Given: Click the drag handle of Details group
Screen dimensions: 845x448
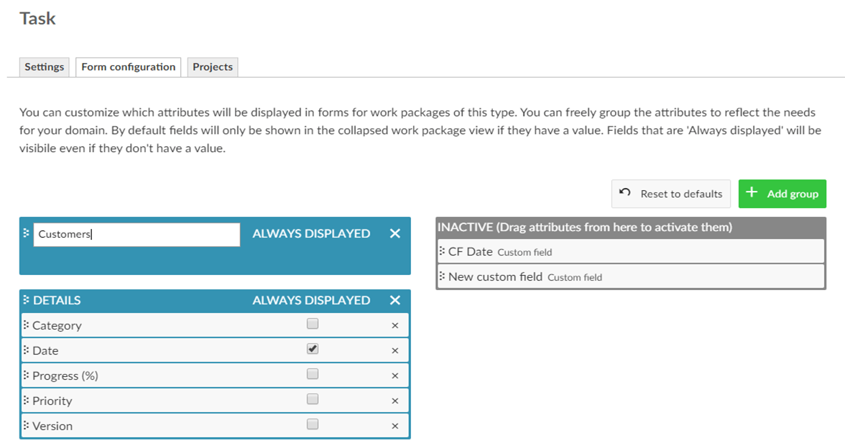Looking at the screenshot, I should [x=27, y=300].
